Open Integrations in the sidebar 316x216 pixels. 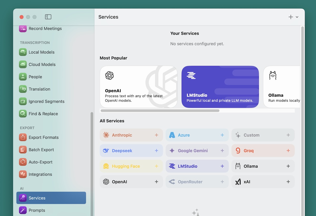click(51, 174)
